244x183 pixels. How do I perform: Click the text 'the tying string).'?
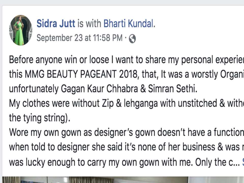[40, 118]
